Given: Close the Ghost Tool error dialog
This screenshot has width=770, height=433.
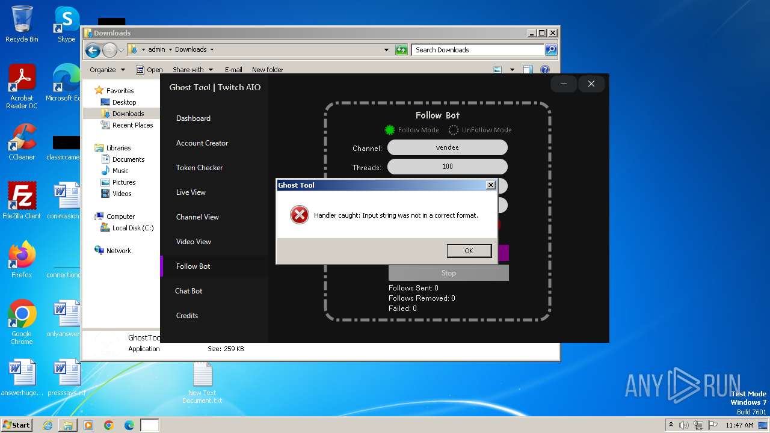Looking at the screenshot, I should coord(491,185).
